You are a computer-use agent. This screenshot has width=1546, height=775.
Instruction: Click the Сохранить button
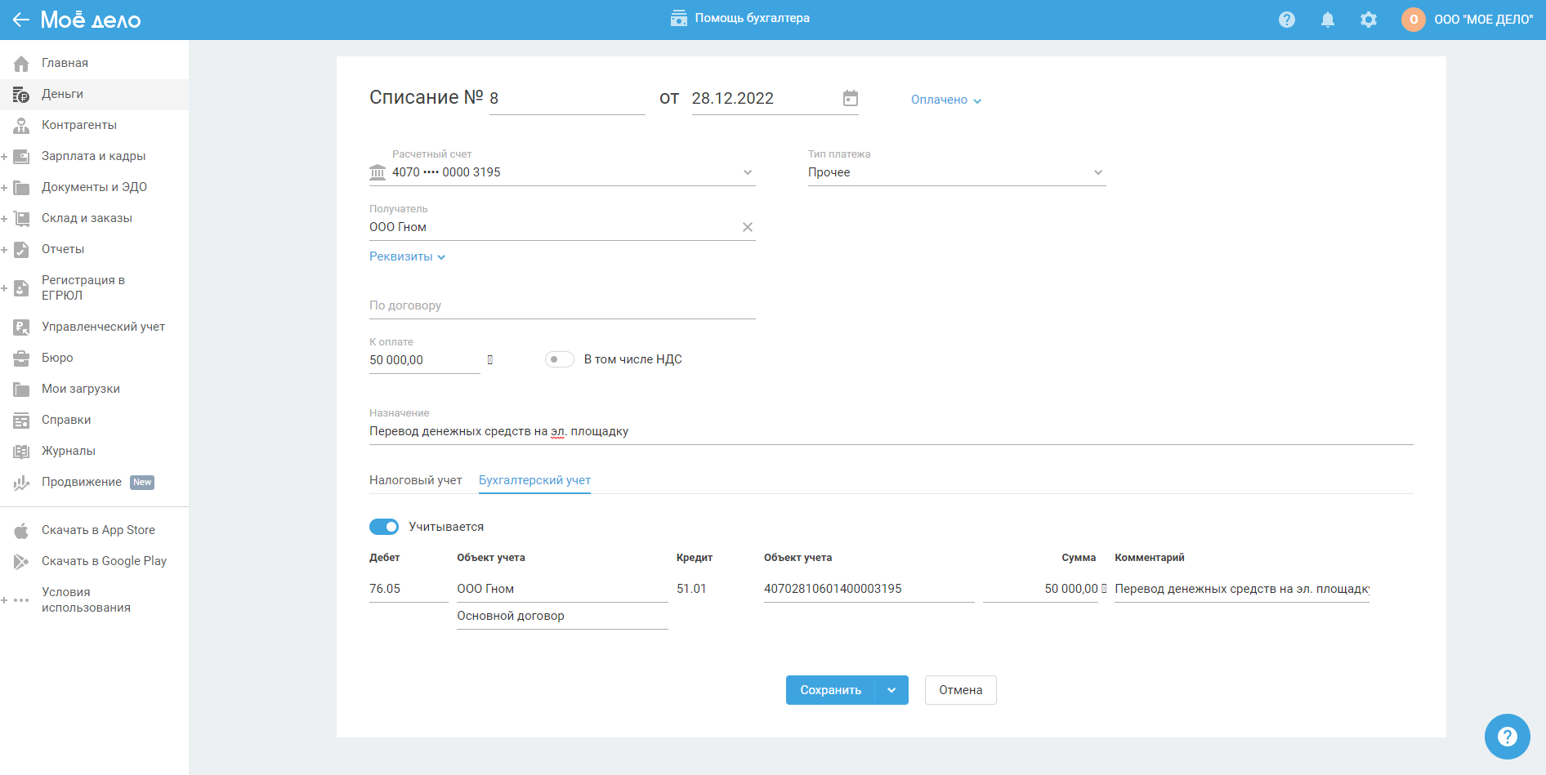point(830,690)
